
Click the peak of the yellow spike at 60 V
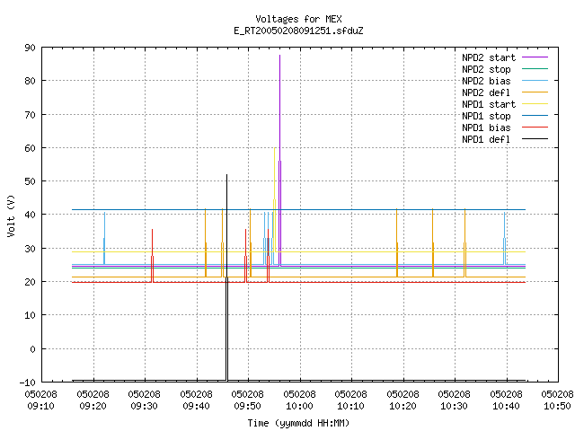point(274,148)
